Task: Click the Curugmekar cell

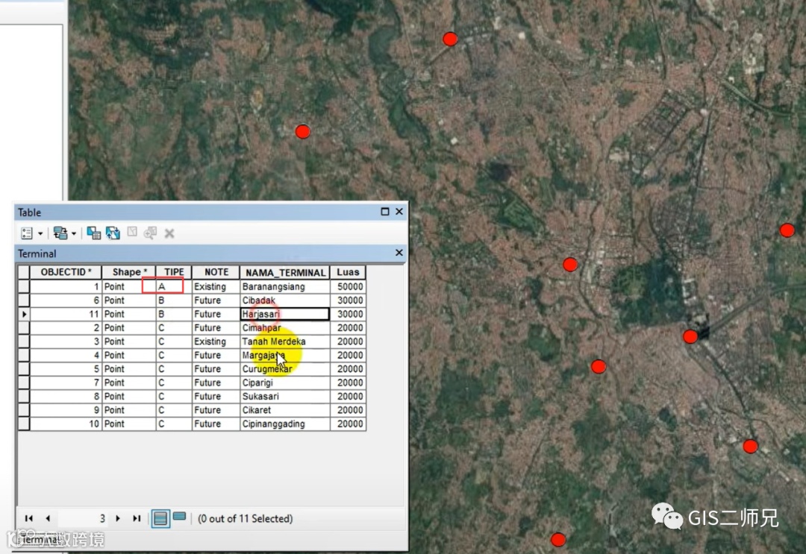Action: click(285, 369)
